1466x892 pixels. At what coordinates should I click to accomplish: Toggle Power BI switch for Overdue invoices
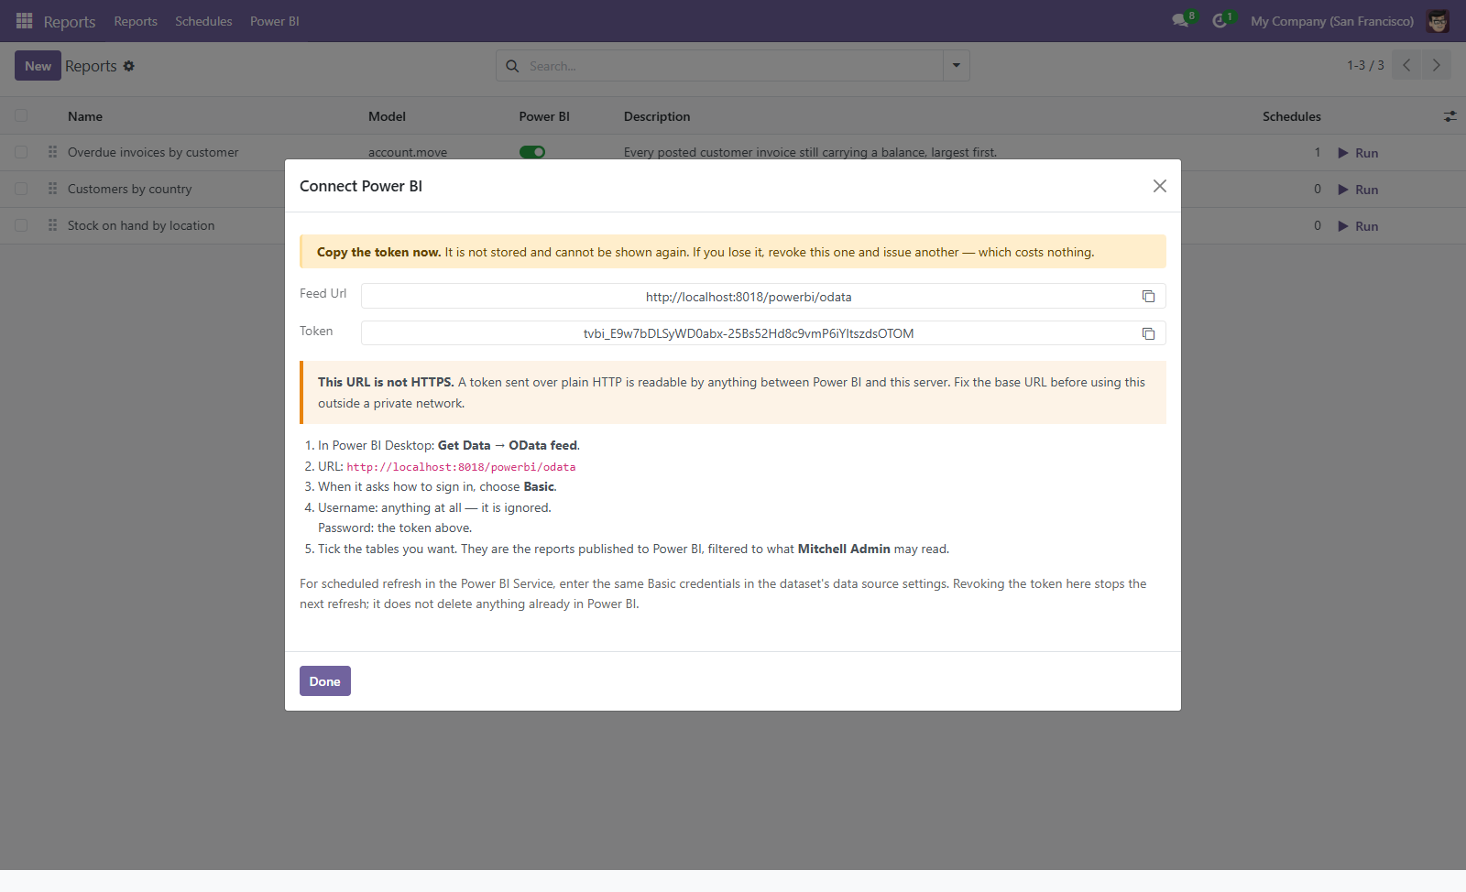pyautogui.click(x=532, y=152)
